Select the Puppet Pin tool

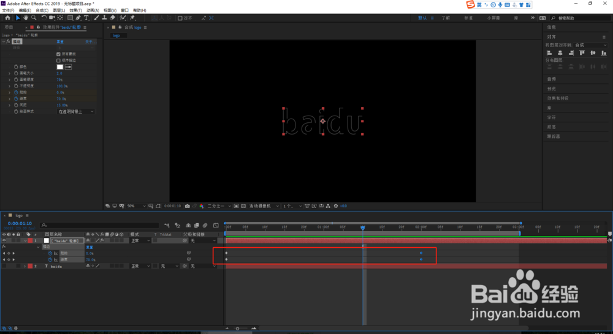pyautogui.click(x=132, y=18)
